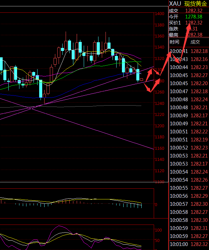
Task: Click the 1282.26 tick price
Action: click(x=199, y=180)
